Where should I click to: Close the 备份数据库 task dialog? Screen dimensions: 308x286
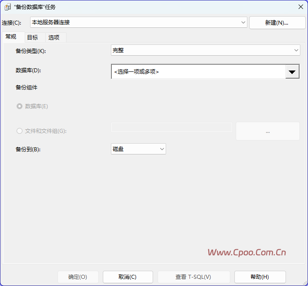[x=300, y=7]
